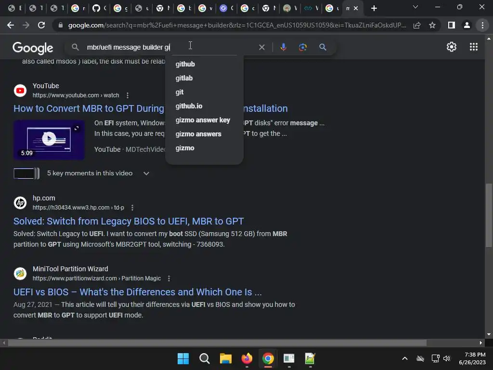Viewport: 493px width, 370px height.
Task: Click the MiniTool Partition Wizard site name
Action: coord(70,269)
